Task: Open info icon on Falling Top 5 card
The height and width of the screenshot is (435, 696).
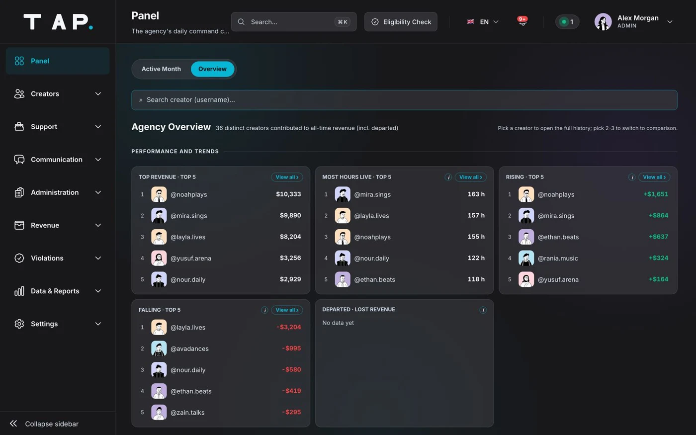Action: tap(264, 310)
